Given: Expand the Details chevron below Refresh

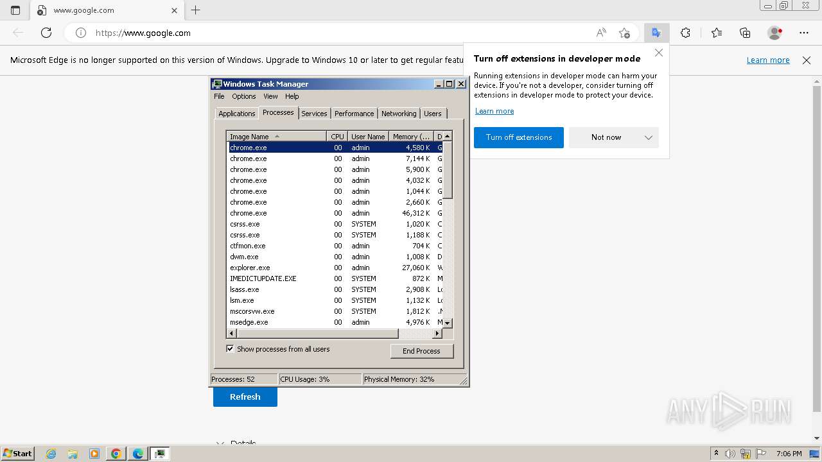Looking at the screenshot, I should pyautogui.click(x=220, y=443).
